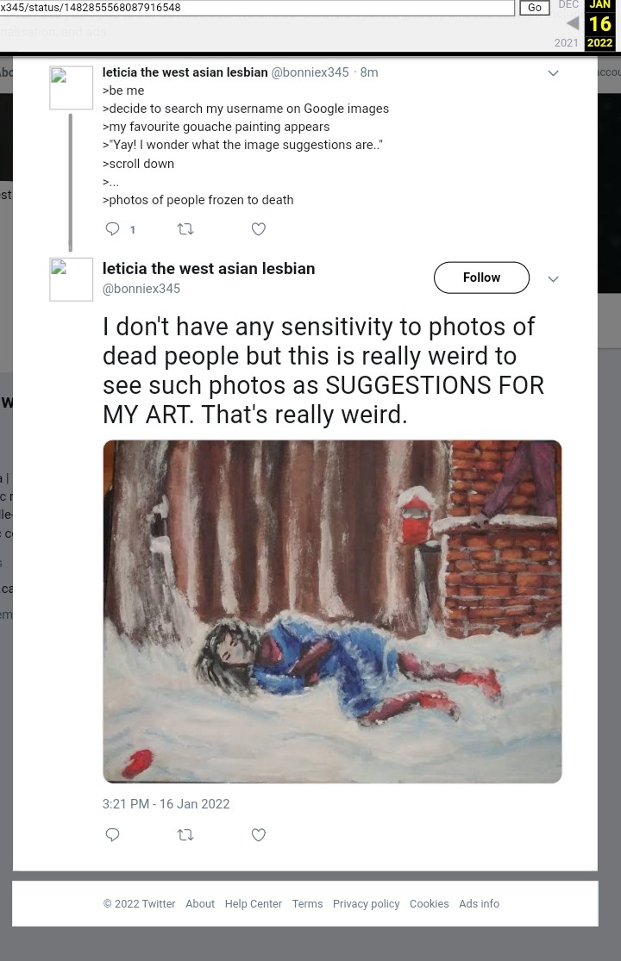The image size is (621, 961).
Task: Reply to the parent thread tweet
Action: pyautogui.click(x=113, y=228)
